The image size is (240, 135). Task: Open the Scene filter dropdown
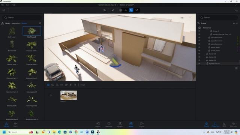(x=235, y=23)
